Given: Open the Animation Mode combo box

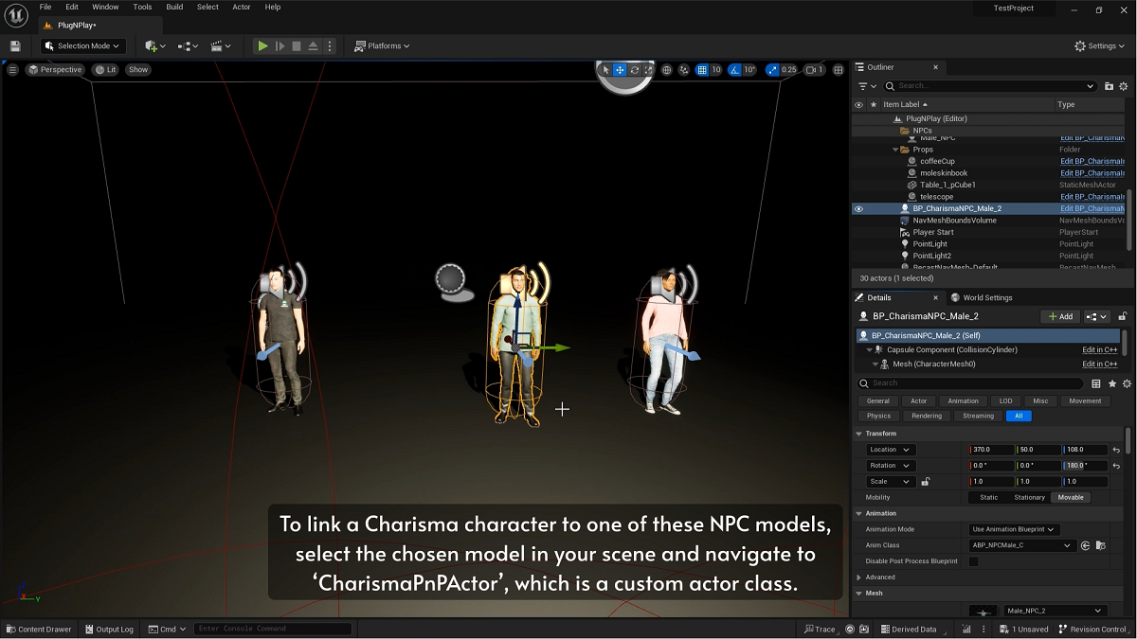Looking at the screenshot, I should 1014,529.
